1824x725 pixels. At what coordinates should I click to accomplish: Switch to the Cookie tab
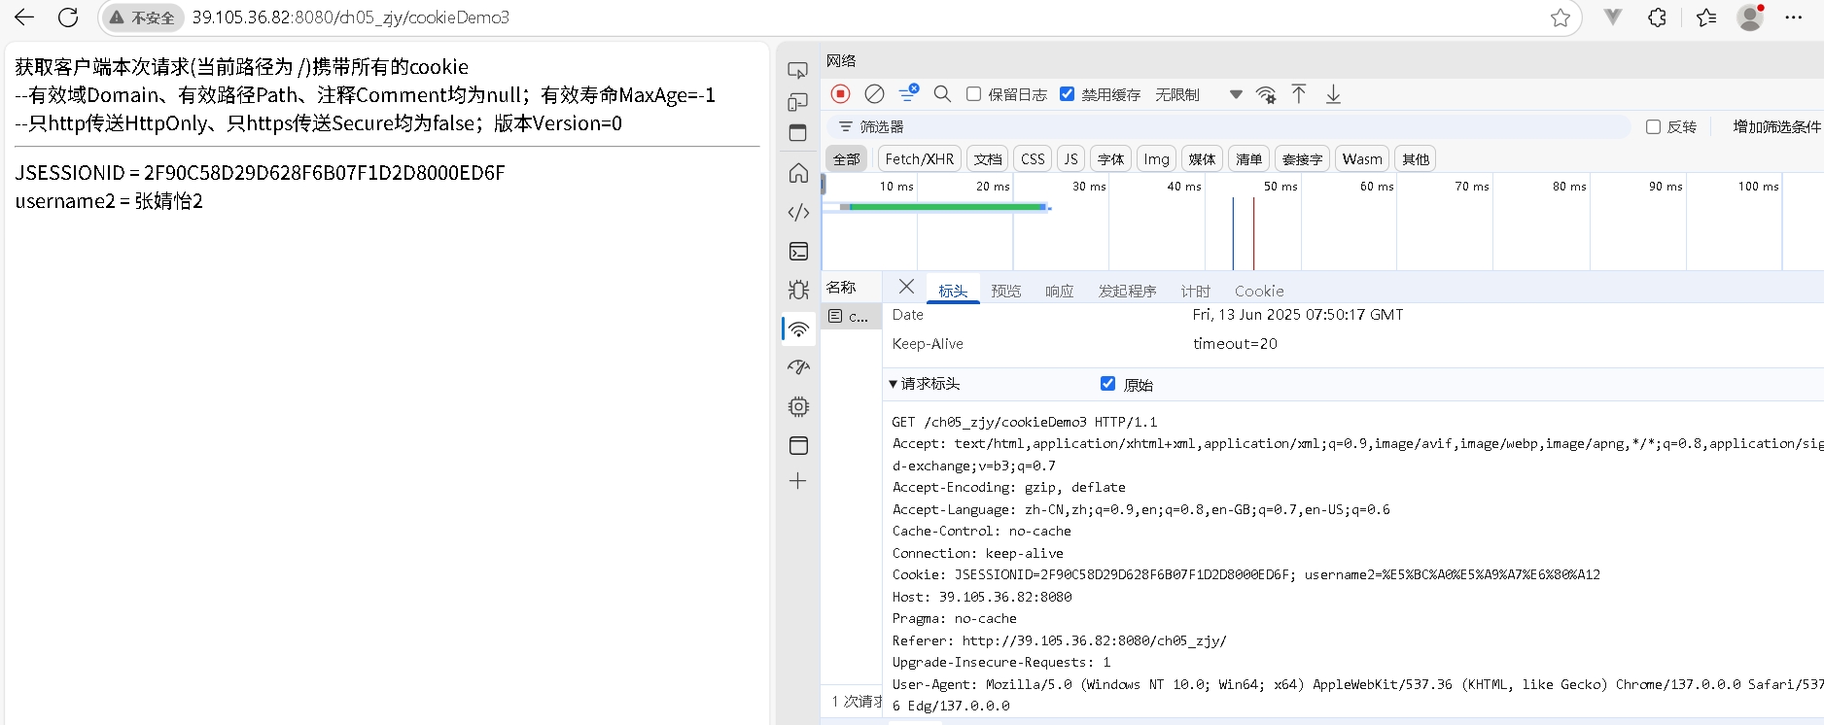tap(1258, 291)
